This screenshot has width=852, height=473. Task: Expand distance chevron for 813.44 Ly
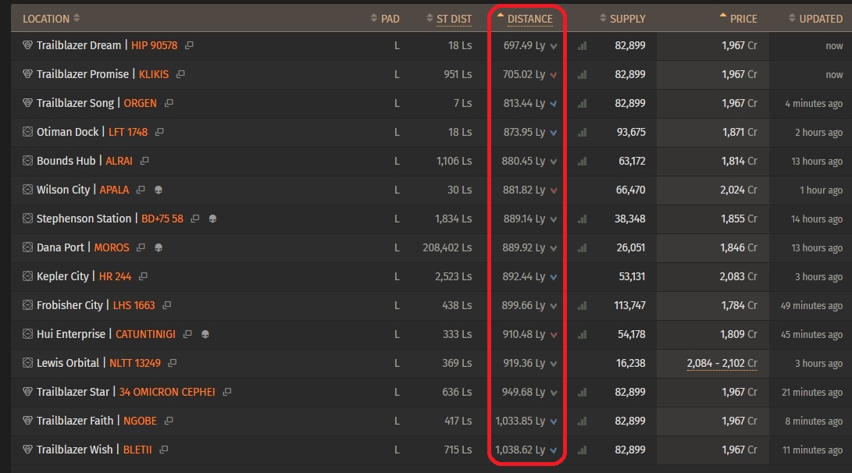point(554,104)
